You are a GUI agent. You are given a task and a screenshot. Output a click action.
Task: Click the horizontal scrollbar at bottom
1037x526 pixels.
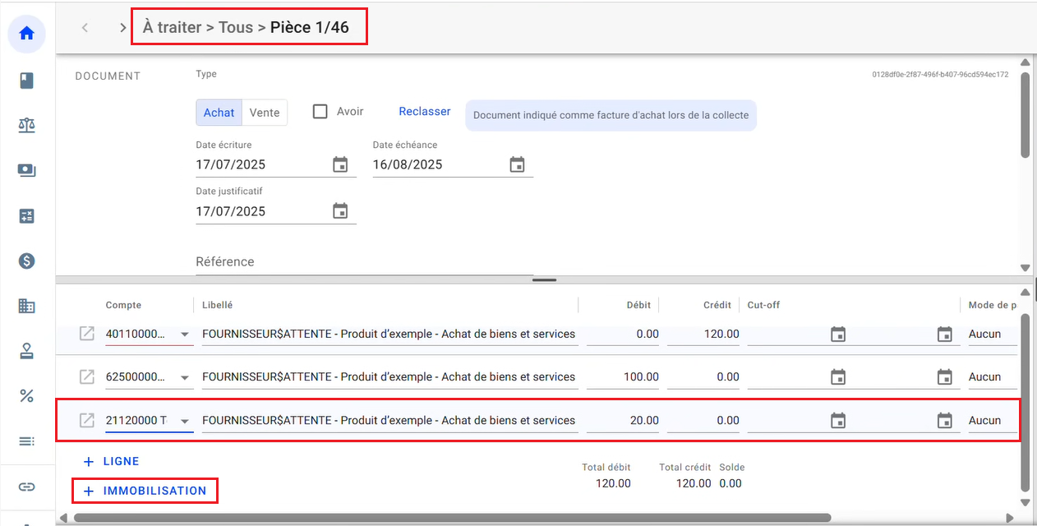click(x=452, y=518)
